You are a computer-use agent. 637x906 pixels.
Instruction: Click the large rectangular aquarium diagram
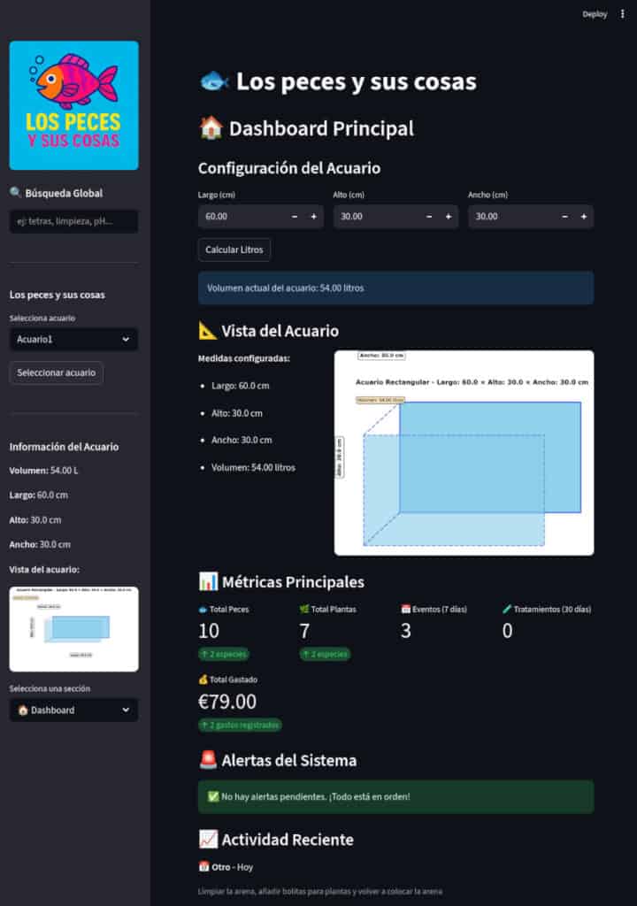(464, 453)
